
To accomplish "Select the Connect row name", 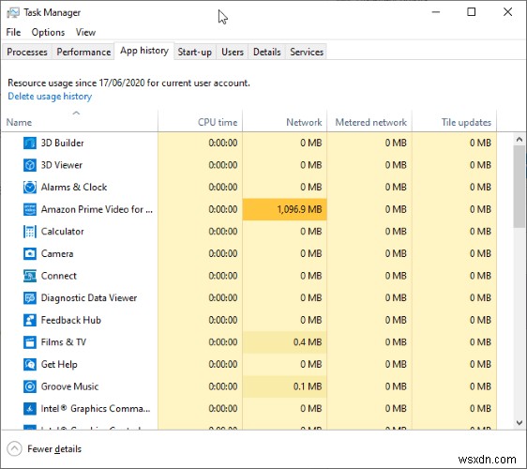I will (58, 276).
